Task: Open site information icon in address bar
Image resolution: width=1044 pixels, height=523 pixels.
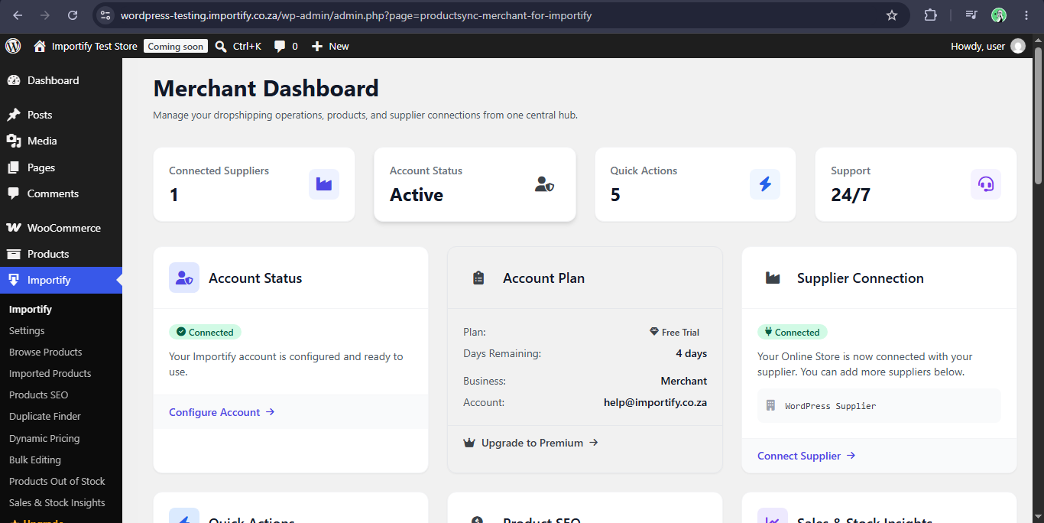Action: [106, 15]
